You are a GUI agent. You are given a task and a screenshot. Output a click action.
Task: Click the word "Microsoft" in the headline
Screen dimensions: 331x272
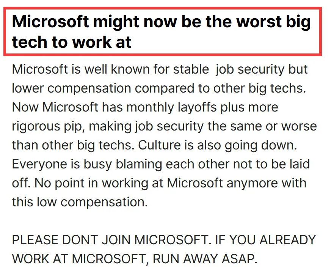(50, 22)
